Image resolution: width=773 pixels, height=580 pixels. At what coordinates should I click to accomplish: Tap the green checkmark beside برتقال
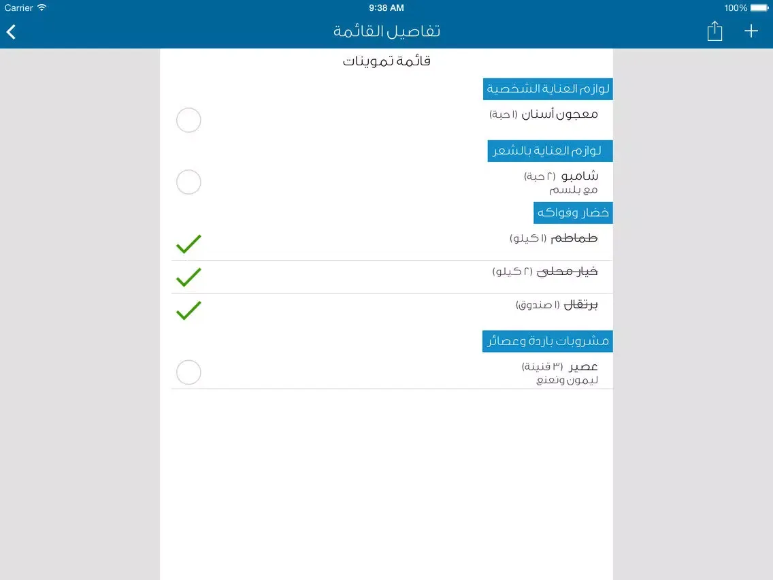[x=188, y=311]
